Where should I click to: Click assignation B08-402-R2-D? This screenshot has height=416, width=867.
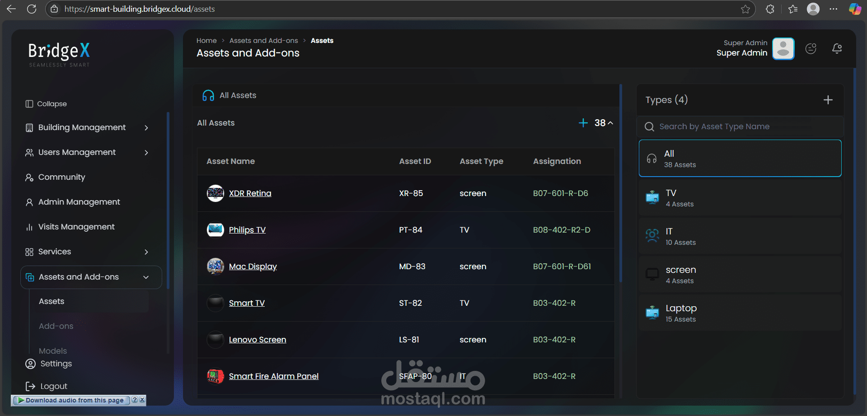[562, 230]
